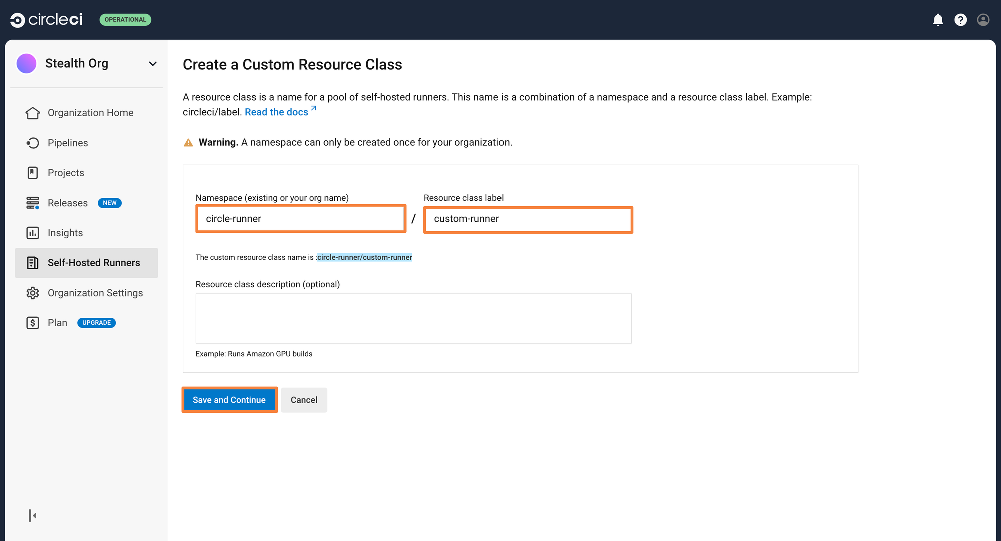The width and height of the screenshot is (1001, 541).
Task: Click Save and Continue button
Action: click(x=229, y=400)
